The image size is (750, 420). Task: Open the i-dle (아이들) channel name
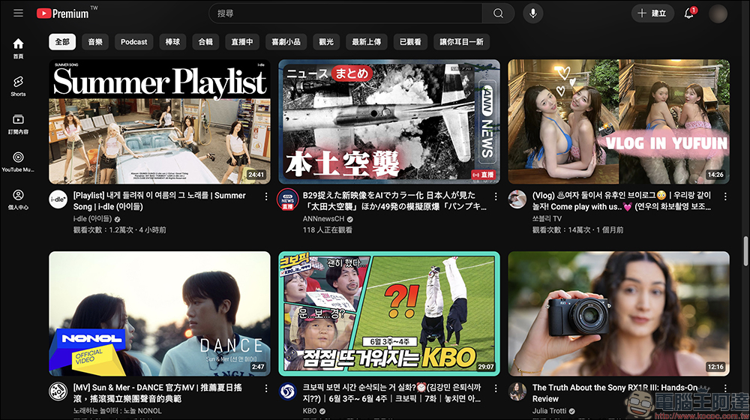(92, 218)
